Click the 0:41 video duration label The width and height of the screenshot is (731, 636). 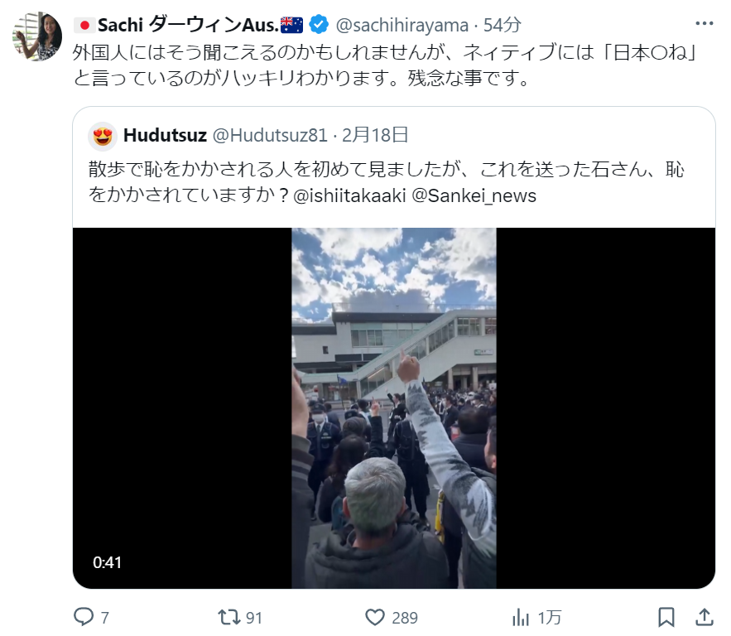click(108, 563)
